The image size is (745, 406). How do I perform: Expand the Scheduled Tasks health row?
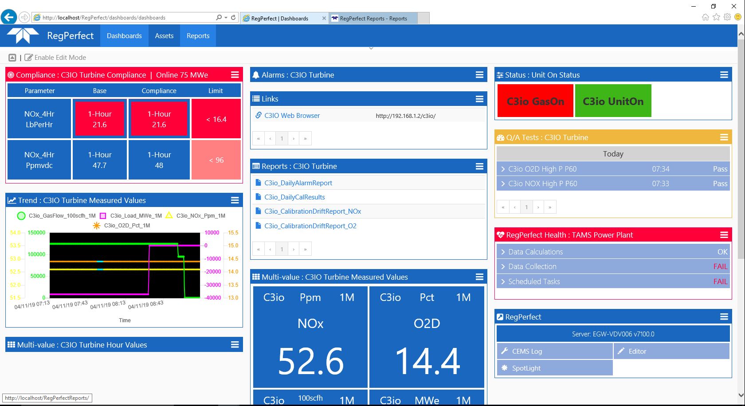[533, 281]
